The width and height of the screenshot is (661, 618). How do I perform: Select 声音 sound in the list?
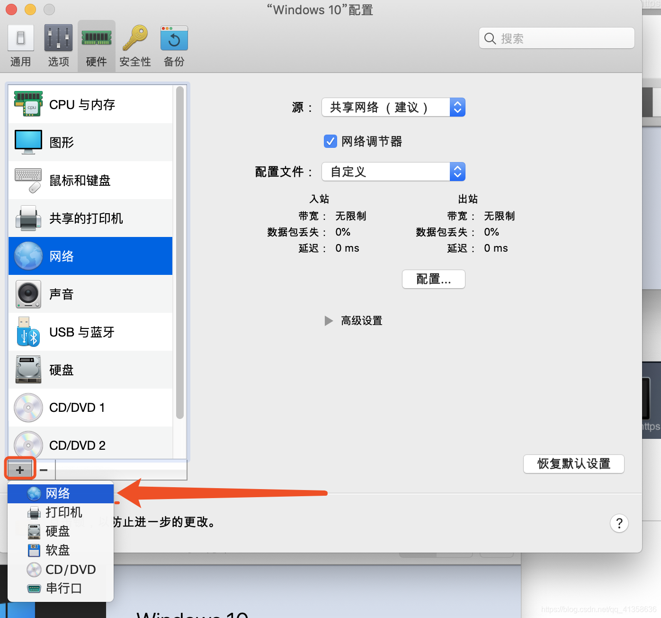[90, 294]
